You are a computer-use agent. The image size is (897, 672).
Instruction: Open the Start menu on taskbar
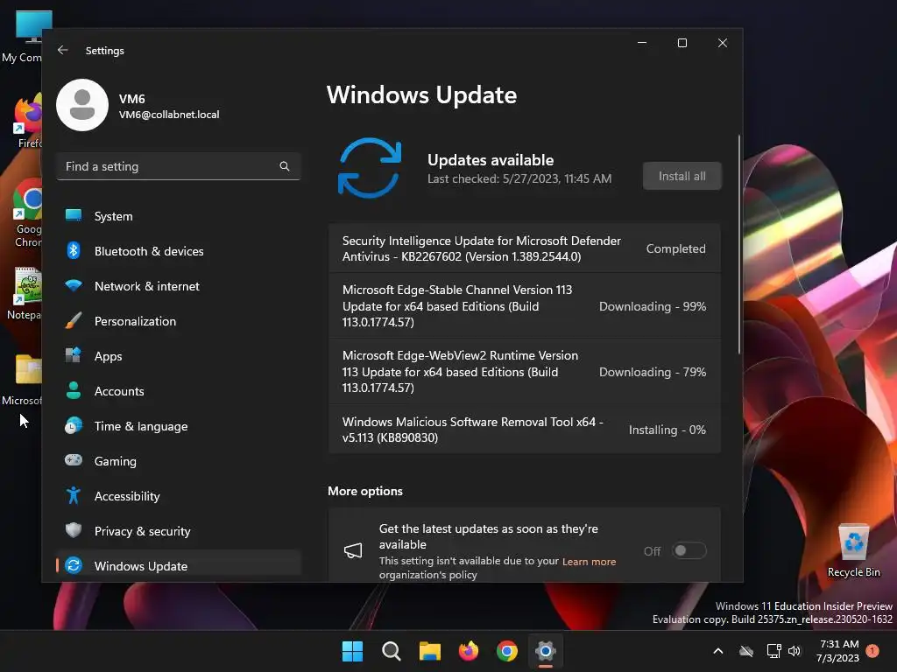click(352, 651)
